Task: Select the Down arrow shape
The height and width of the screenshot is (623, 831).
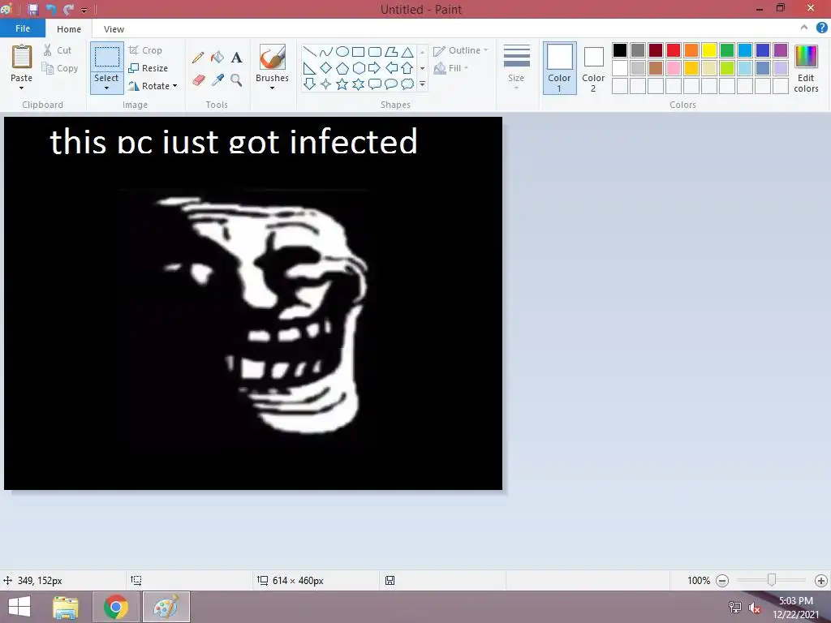Action: coord(310,84)
